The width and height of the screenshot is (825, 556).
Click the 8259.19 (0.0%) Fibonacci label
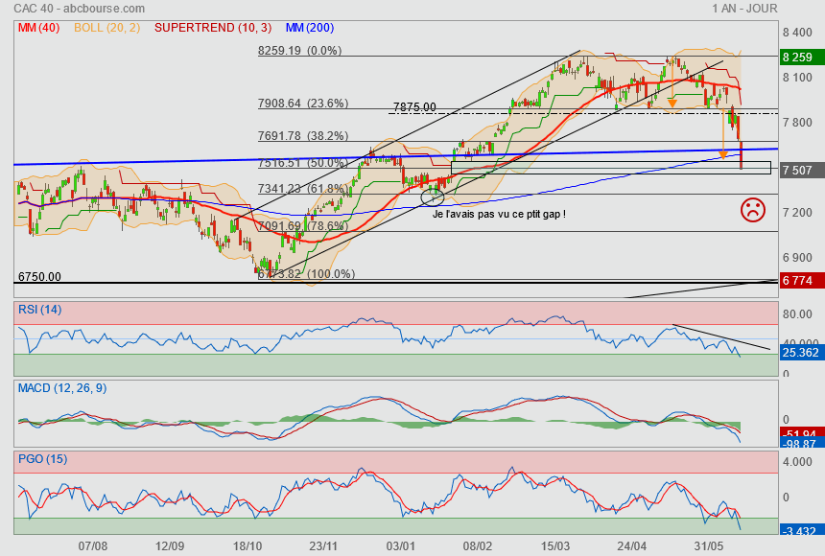tap(300, 51)
